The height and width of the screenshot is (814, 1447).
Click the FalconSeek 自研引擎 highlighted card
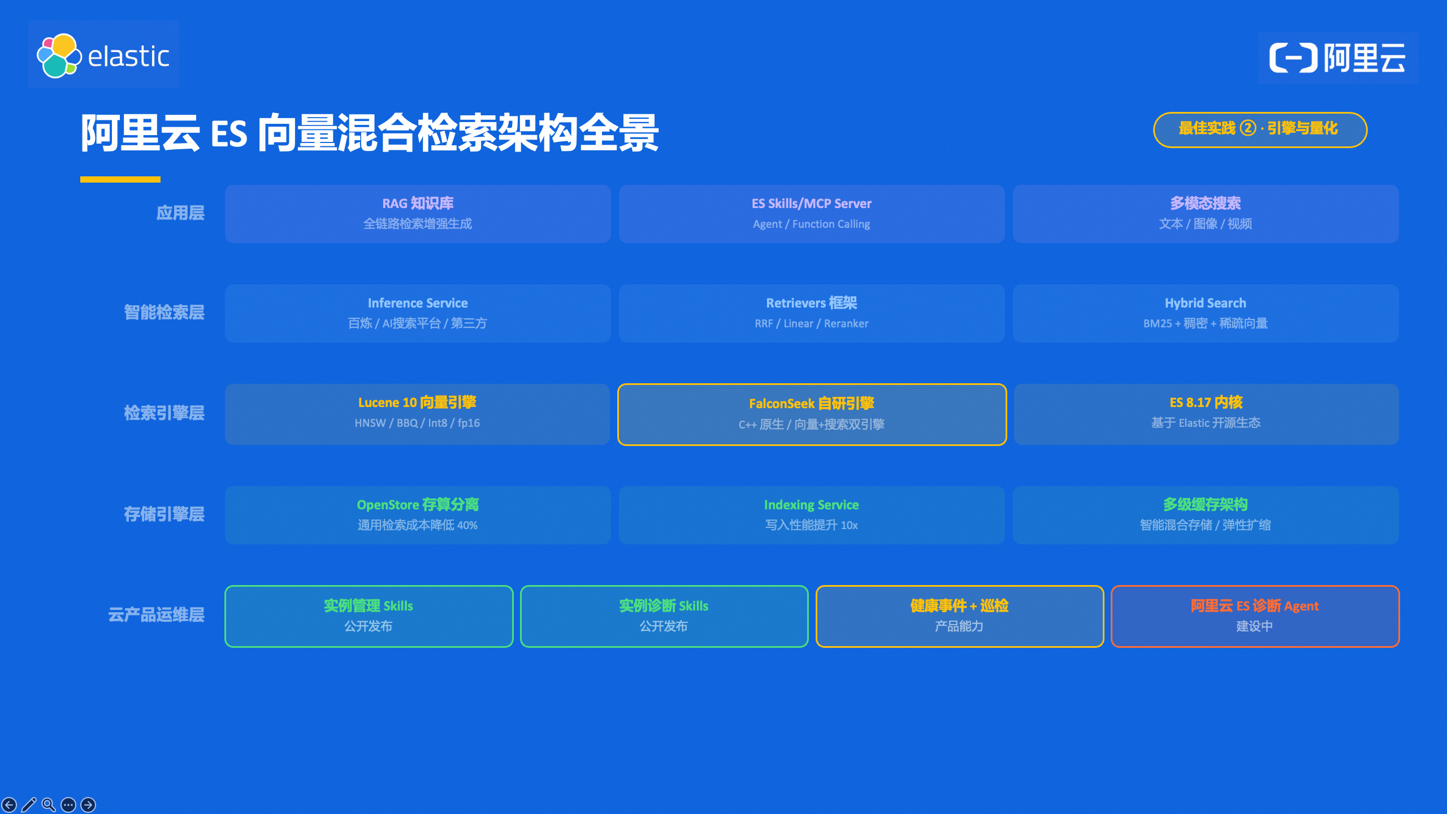(812, 414)
